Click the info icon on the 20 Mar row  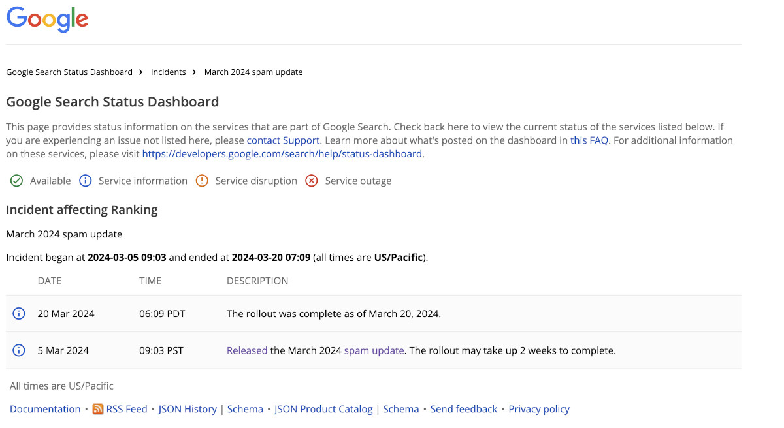pyautogui.click(x=18, y=313)
